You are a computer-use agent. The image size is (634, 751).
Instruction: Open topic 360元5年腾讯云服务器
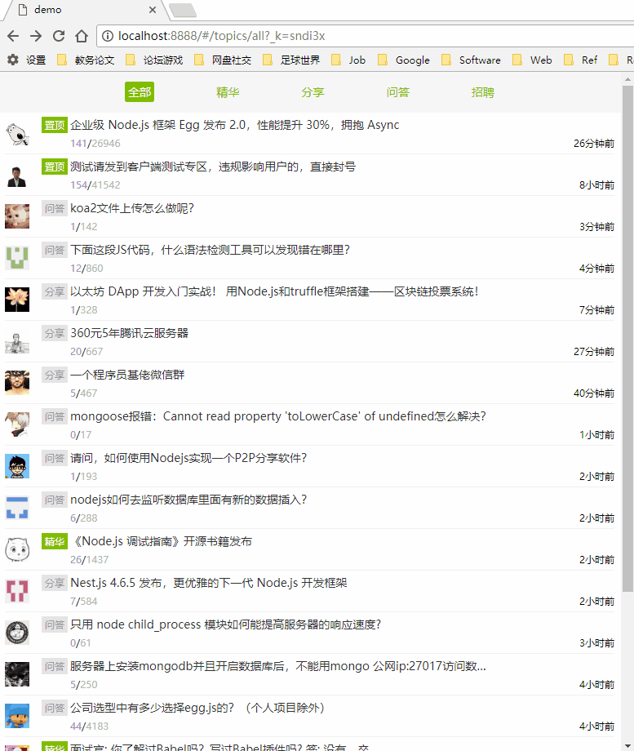(x=129, y=333)
